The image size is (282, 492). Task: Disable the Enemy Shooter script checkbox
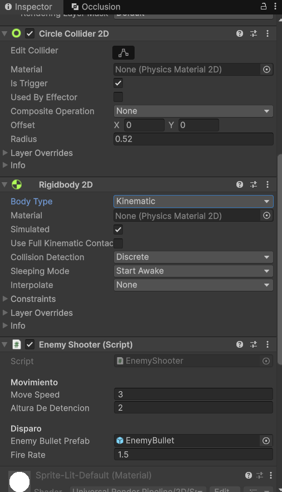(x=30, y=344)
